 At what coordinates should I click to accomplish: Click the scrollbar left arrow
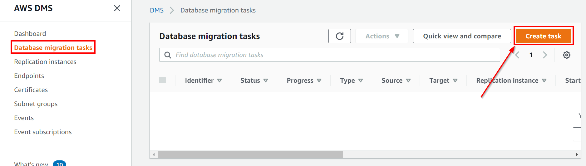154,155
